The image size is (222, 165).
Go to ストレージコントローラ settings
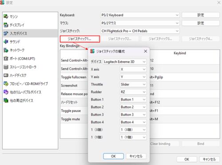click(30, 67)
